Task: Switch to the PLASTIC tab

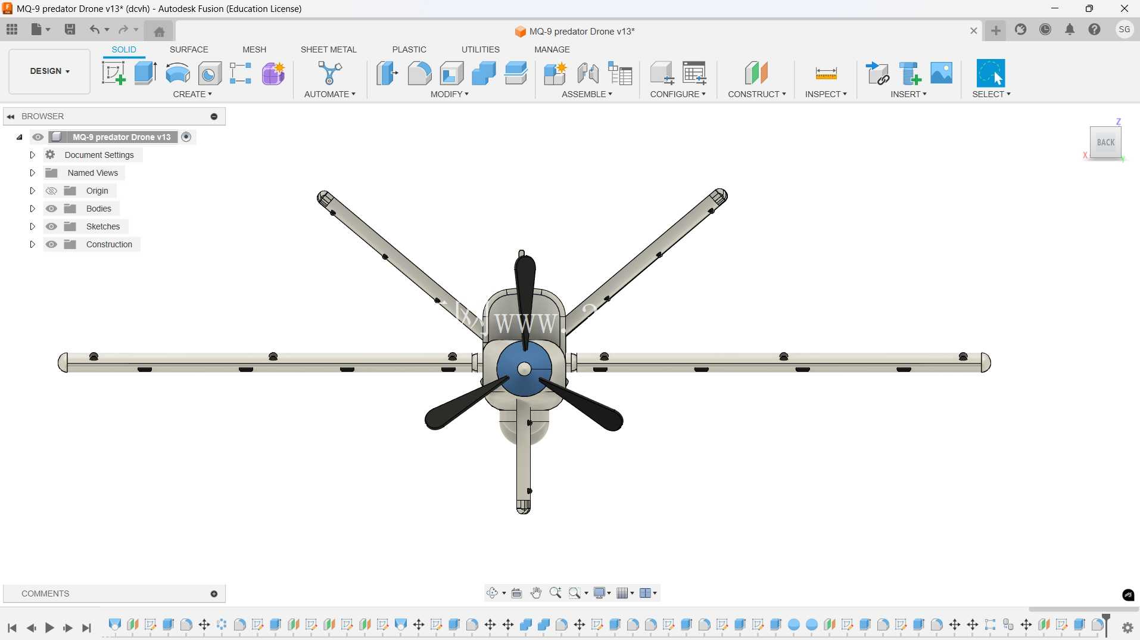Action: [x=409, y=49]
